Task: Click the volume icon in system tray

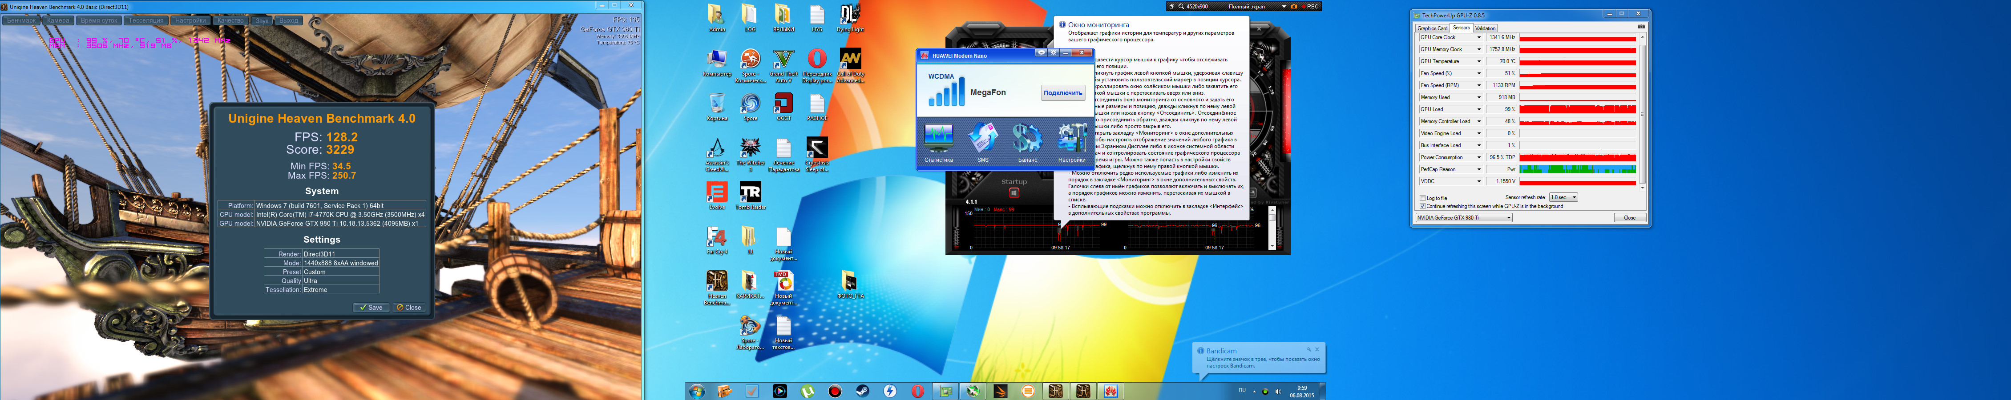Action: coord(1278,392)
